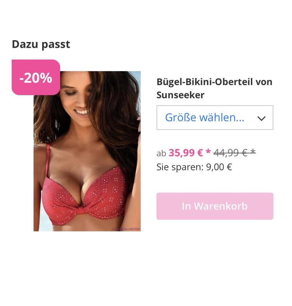Open the Größe wählen size dropdown
This screenshot has width=292, height=306.
(x=215, y=117)
